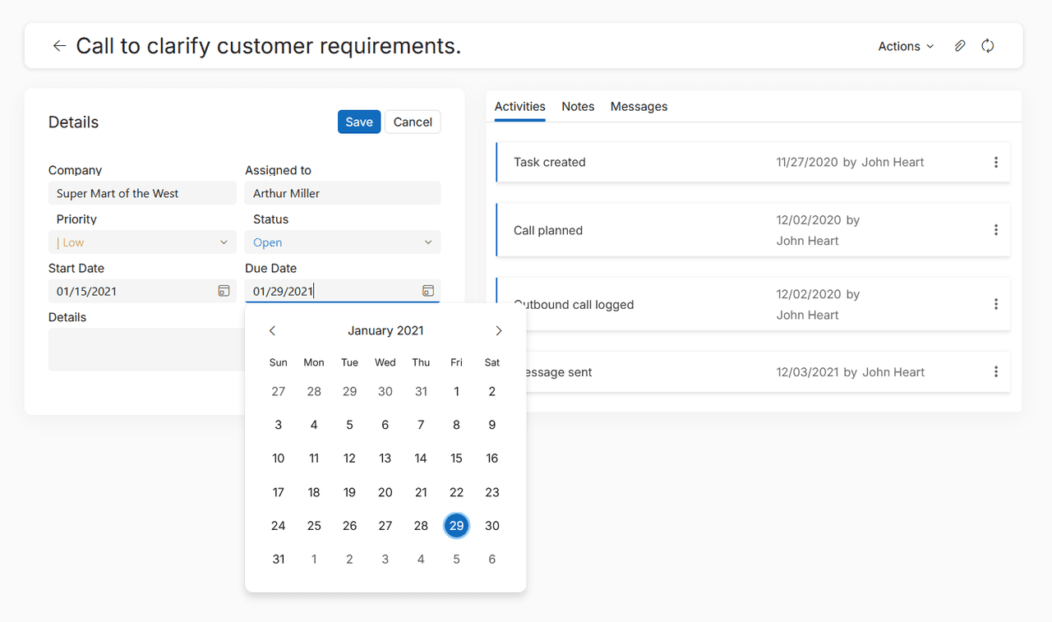The width and height of the screenshot is (1052, 622).
Task: Select January 8 in the calendar
Action: pos(456,425)
